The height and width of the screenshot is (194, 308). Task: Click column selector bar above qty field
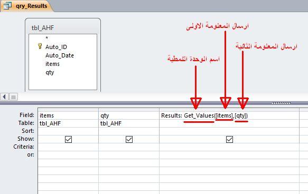[129, 110]
